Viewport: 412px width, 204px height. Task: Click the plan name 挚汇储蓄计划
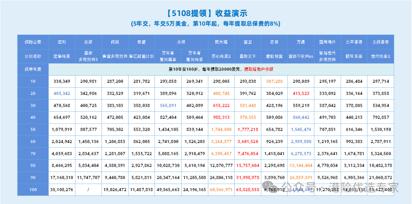pos(142,56)
